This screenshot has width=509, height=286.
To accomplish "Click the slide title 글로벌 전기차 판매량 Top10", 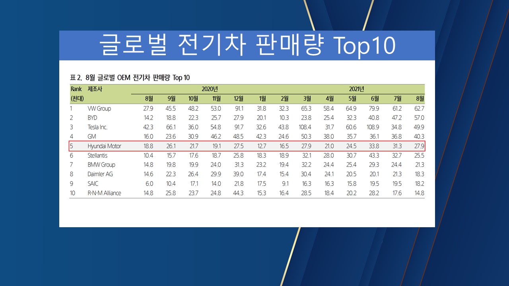I will [x=247, y=46].
